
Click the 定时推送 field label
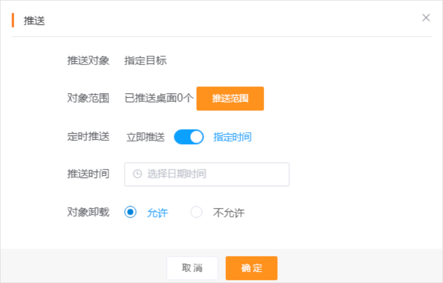point(88,137)
